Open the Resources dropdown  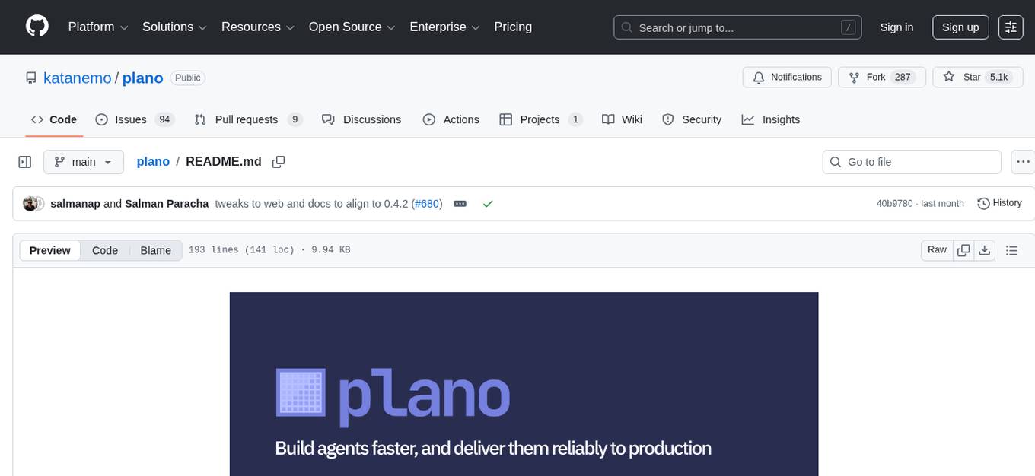[x=257, y=27]
